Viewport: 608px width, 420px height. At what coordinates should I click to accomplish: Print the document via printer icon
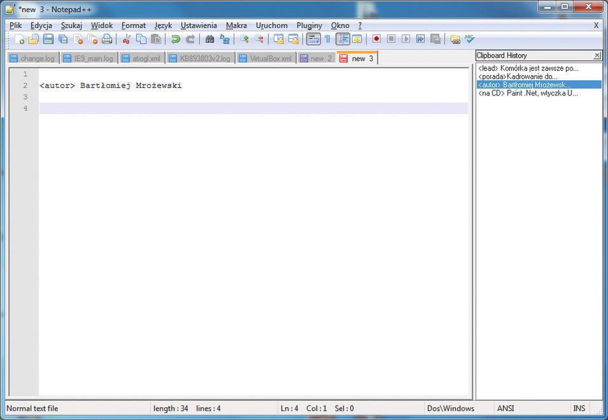pyautogui.click(x=107, y=39)
